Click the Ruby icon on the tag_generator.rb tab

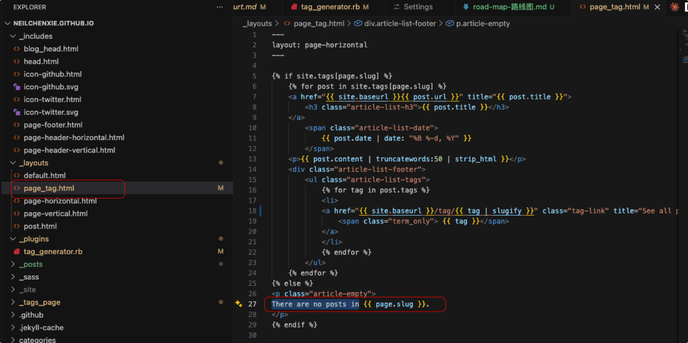click(294, 7)
